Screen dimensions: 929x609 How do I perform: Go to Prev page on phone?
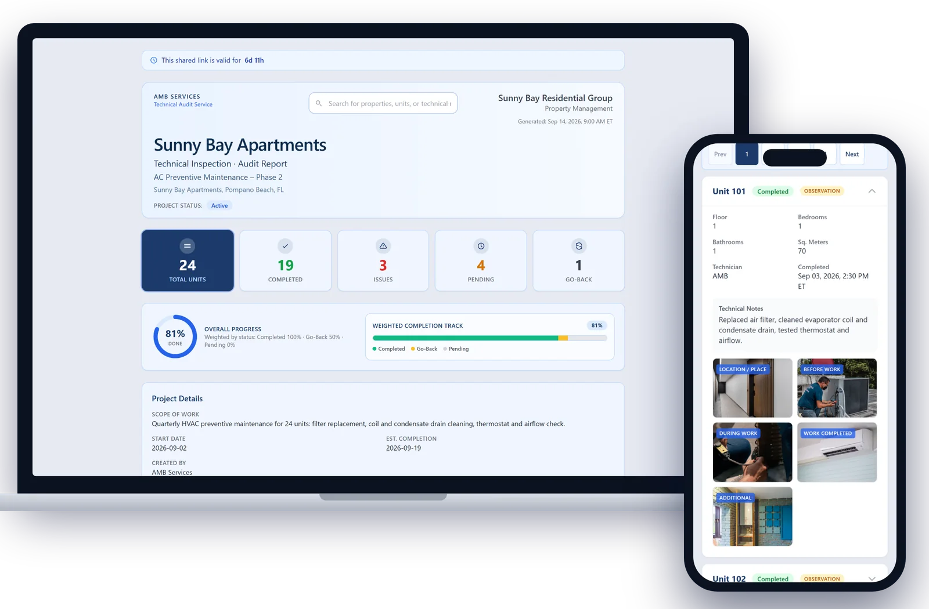pyautogui.click(x=720, y=154)
